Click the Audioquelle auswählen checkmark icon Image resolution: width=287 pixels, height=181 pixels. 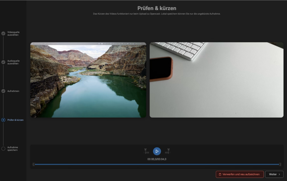[x=3, y=62]
